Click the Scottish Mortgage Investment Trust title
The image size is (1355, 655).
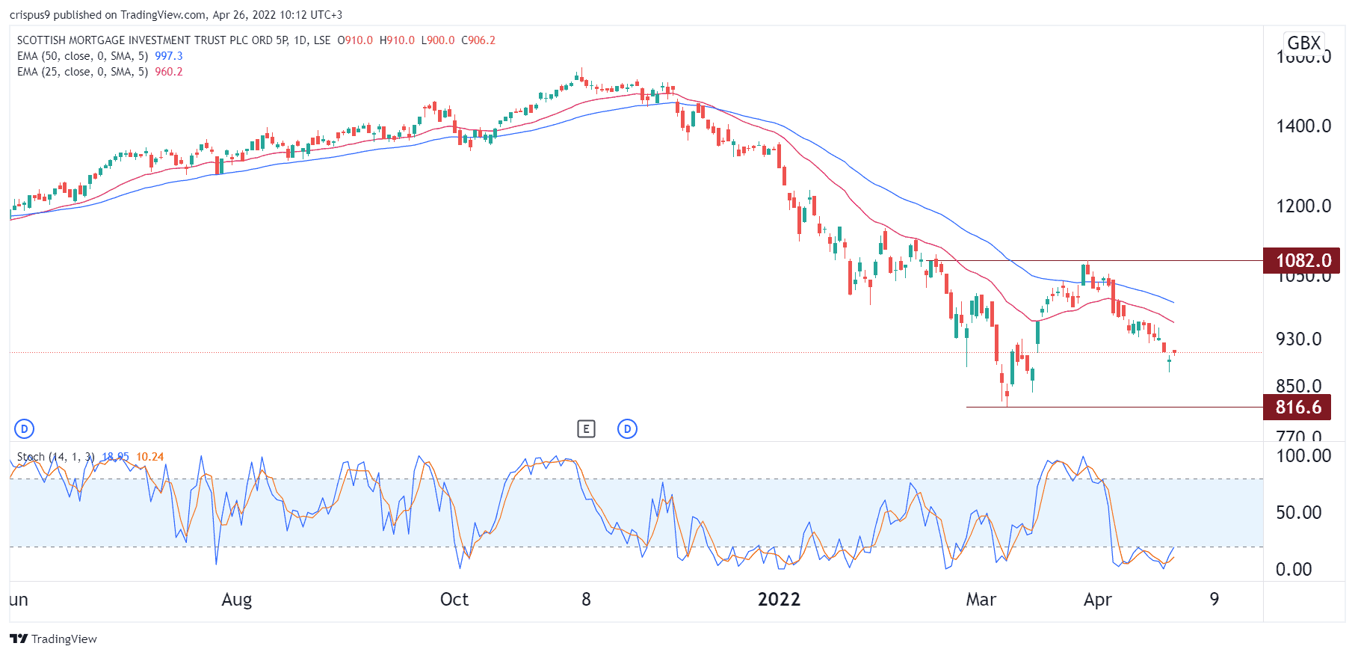tap(152, 40)
